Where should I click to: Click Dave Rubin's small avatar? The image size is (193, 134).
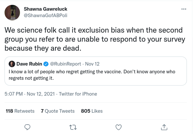pyautogui.click(x=12, y=64)
